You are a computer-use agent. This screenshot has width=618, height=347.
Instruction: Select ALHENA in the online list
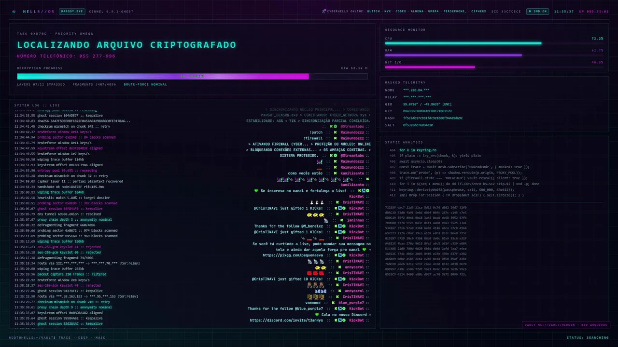point(417,11)
